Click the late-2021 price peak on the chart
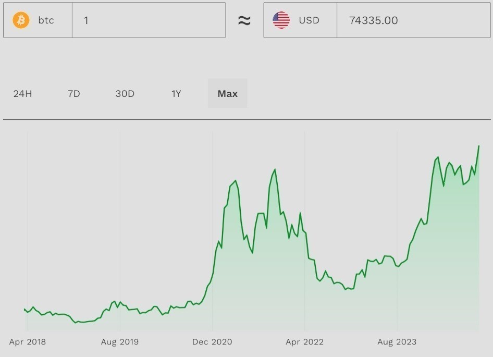 (x=275, y=169)
